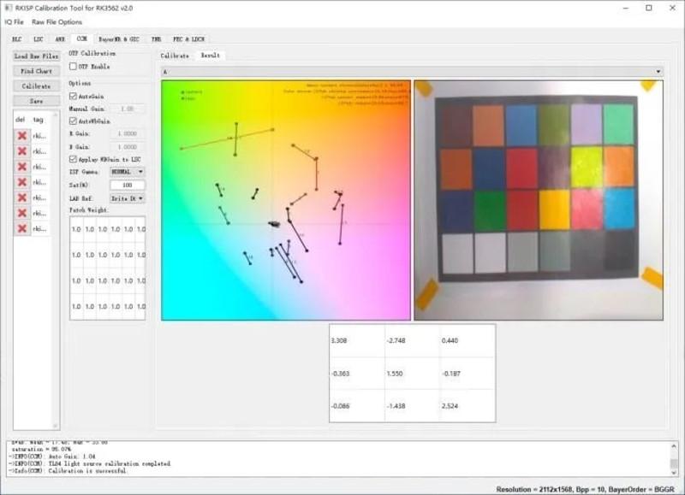Open the Calibrate sub-tab
This screenshot has width=685, height=495.
[x=175, y=56]
